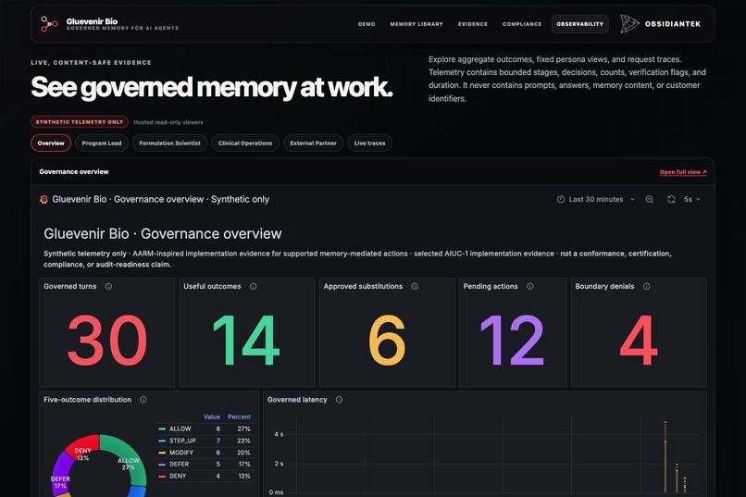The height and width of the screenshot is (497, 746).
Task: Show info for the Governed turns panel
Action: (x=108, y=286)
